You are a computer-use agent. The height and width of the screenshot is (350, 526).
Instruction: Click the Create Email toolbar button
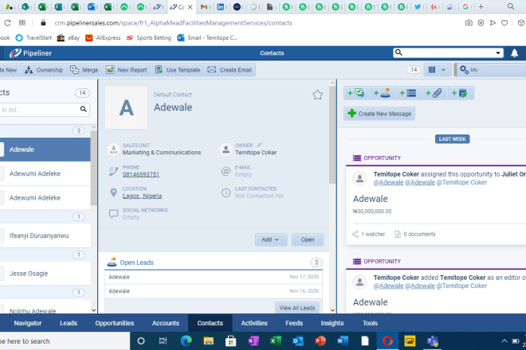click(x=230, y=70)
